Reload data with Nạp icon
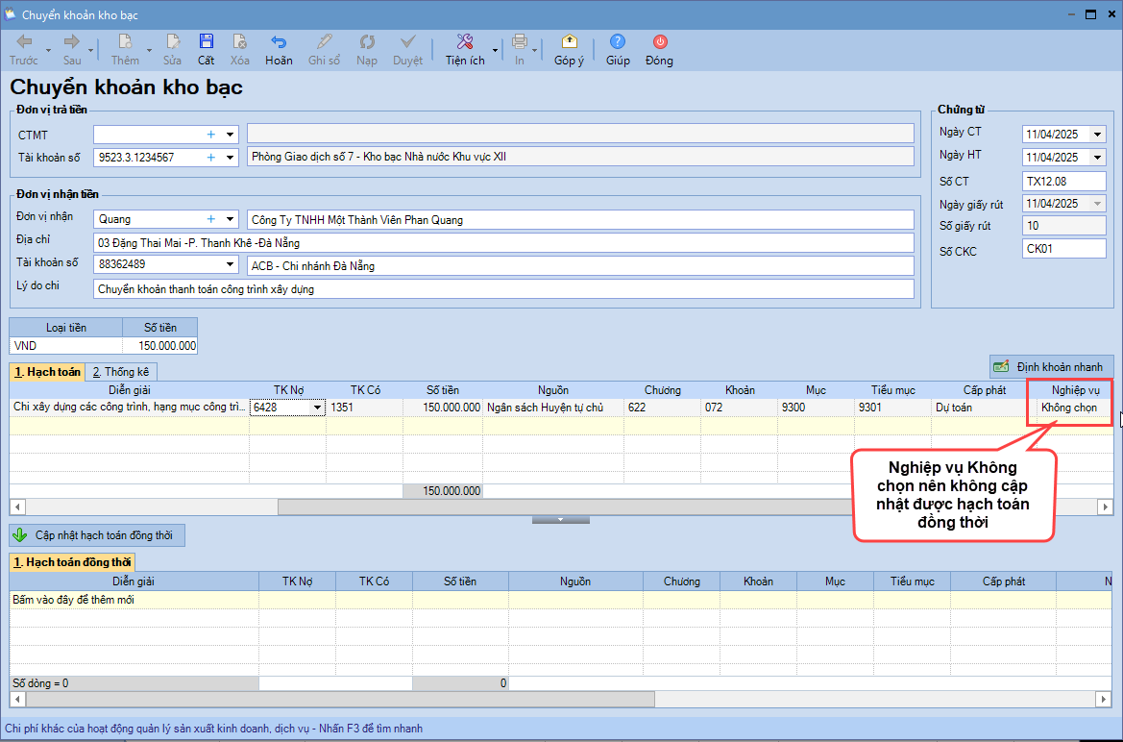This screenshot has height=742, width=1123. tap(367, 50)
